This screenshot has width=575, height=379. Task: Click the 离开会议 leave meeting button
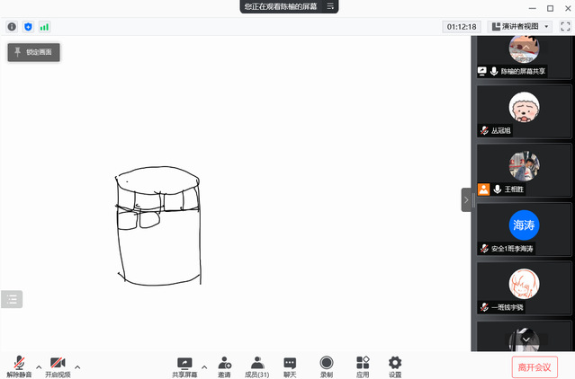(x=535, y=366)
